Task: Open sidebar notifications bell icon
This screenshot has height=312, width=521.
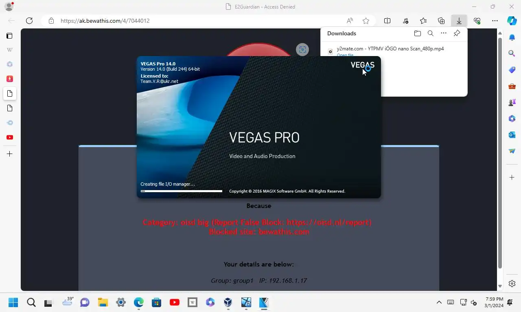Action: point(512,37)
